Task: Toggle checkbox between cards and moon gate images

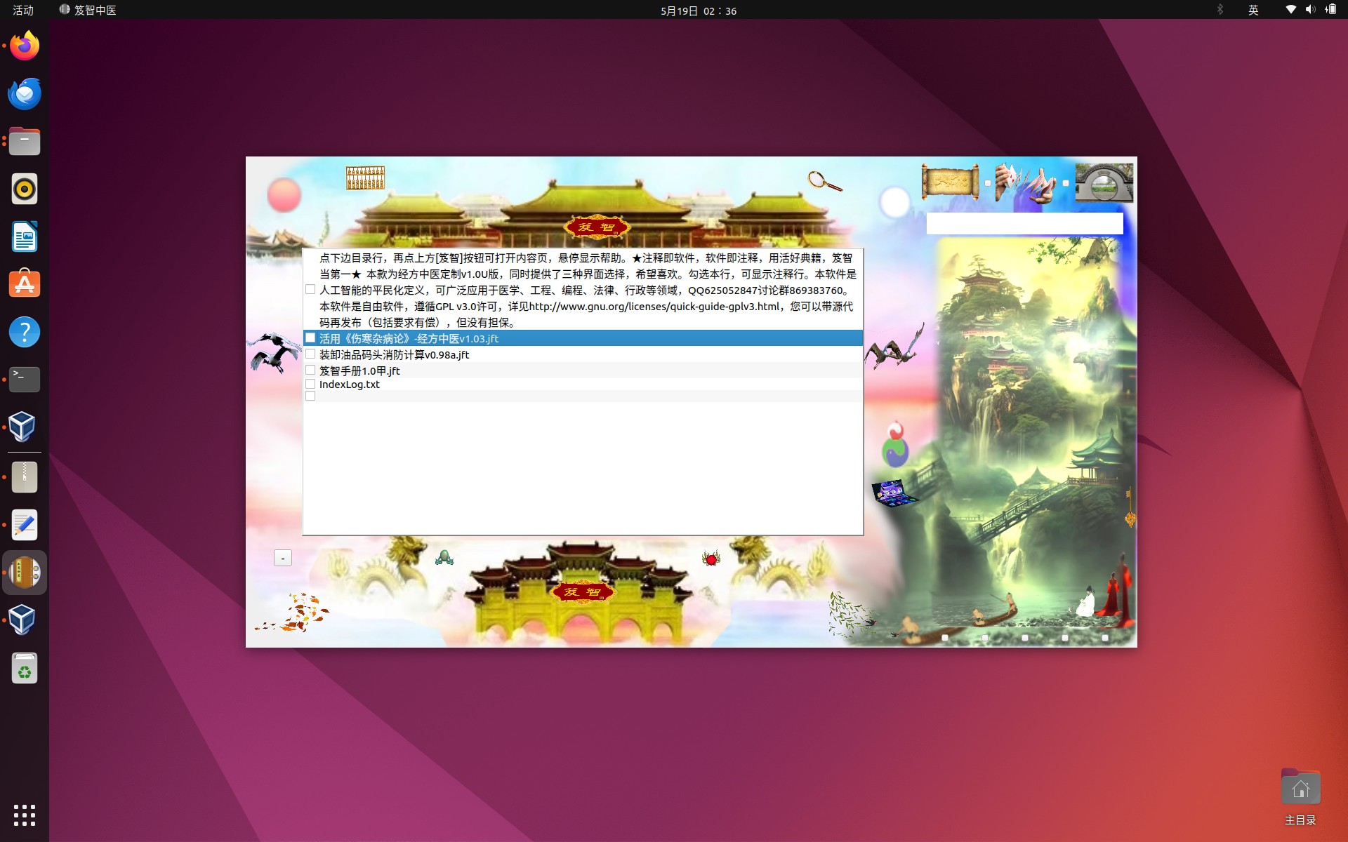Action: (x=1066, y=183)
